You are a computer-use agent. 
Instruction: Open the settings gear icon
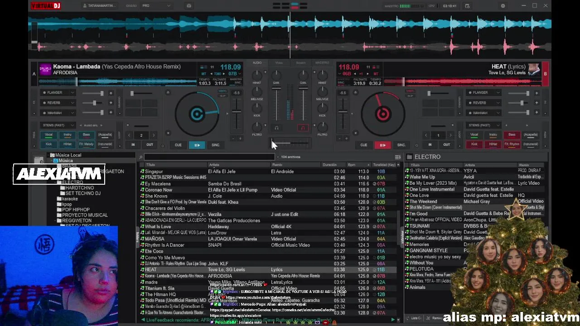point(503,6)
